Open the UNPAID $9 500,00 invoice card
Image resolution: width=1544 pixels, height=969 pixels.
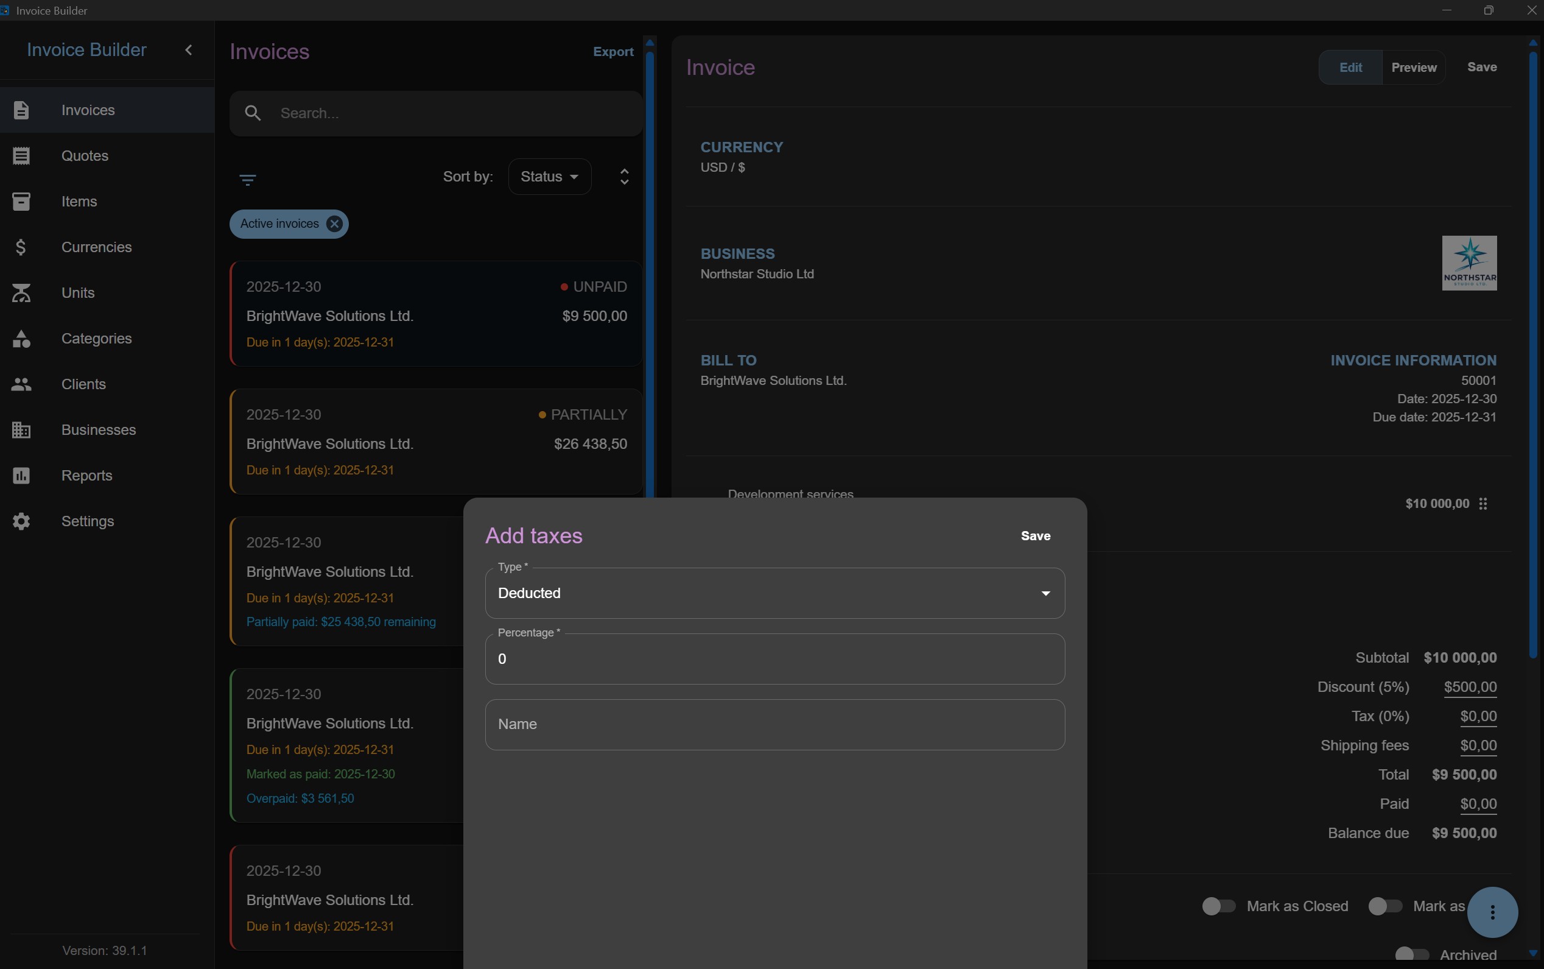(437, 314)
